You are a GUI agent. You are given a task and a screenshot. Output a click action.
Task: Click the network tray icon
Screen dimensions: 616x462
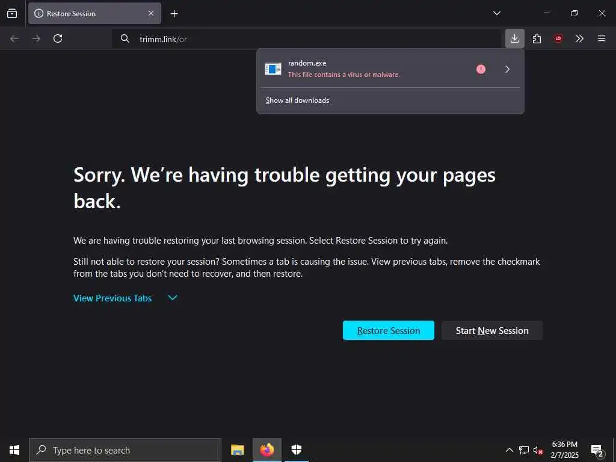(524, 450)
